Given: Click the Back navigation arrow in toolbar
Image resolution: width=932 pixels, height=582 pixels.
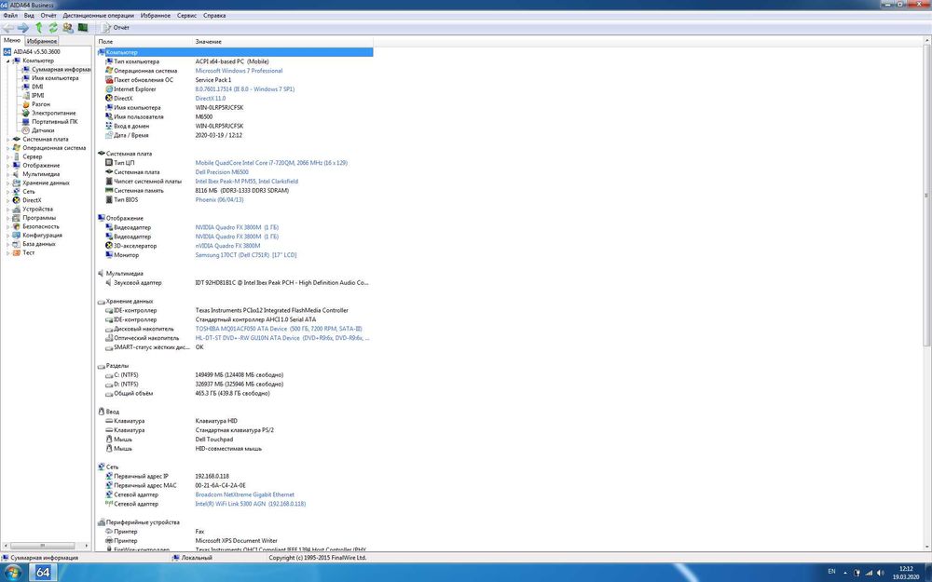Looking at the screenshot, I should coord(7,28).
